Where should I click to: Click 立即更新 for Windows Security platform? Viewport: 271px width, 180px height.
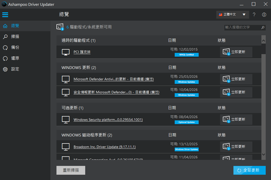(x=236, y=119)
